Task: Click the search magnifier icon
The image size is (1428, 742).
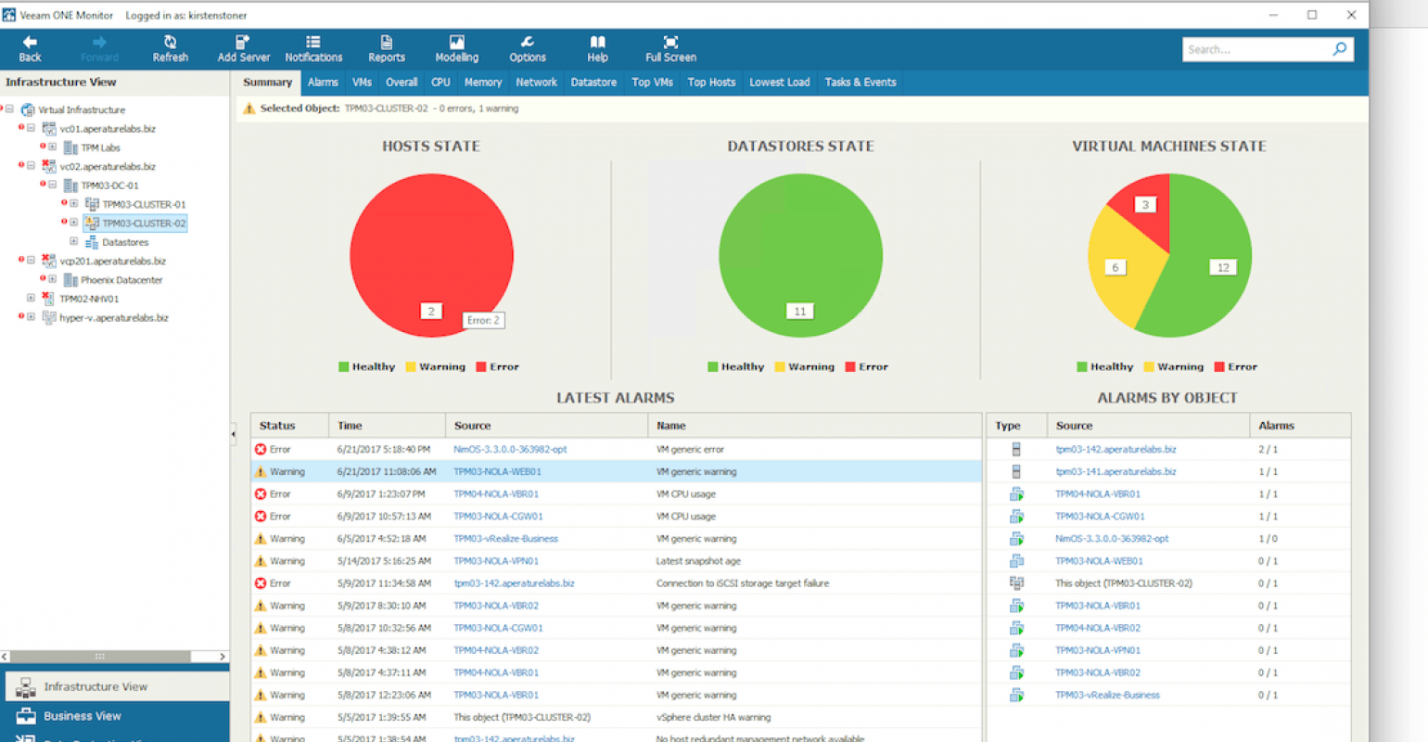Action: 1340,49
